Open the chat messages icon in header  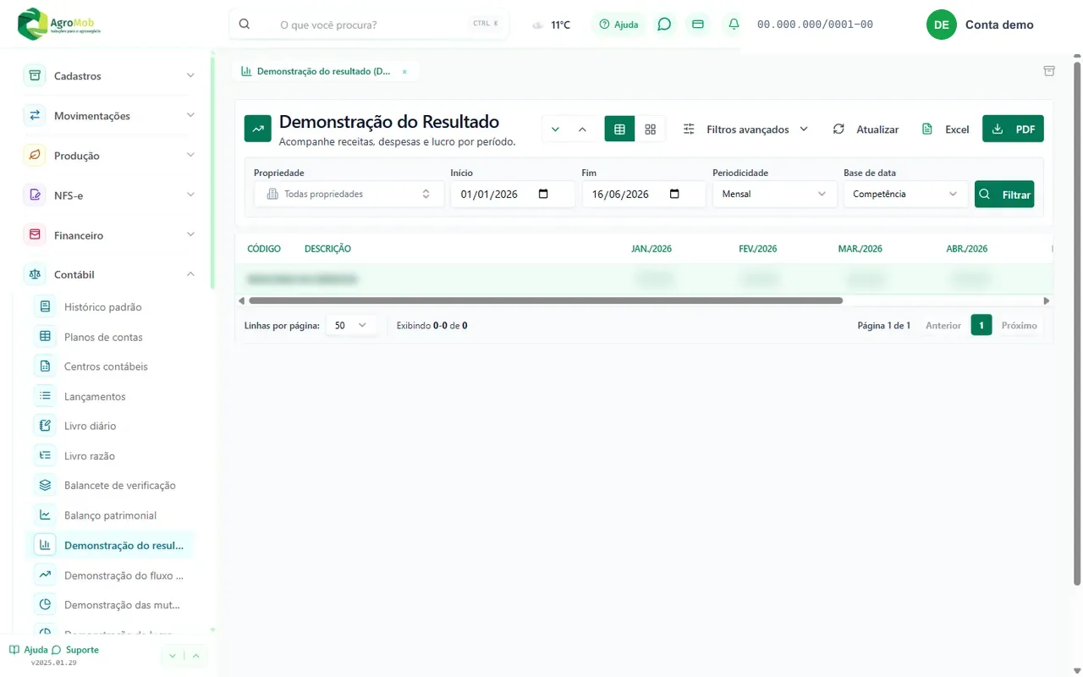coord(664,25)
